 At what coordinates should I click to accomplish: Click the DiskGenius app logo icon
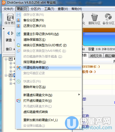[x=4, y=3]
